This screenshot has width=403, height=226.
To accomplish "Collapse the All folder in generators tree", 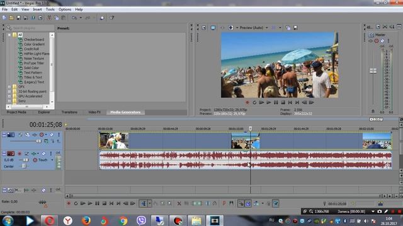I will [x=9, y=35].
